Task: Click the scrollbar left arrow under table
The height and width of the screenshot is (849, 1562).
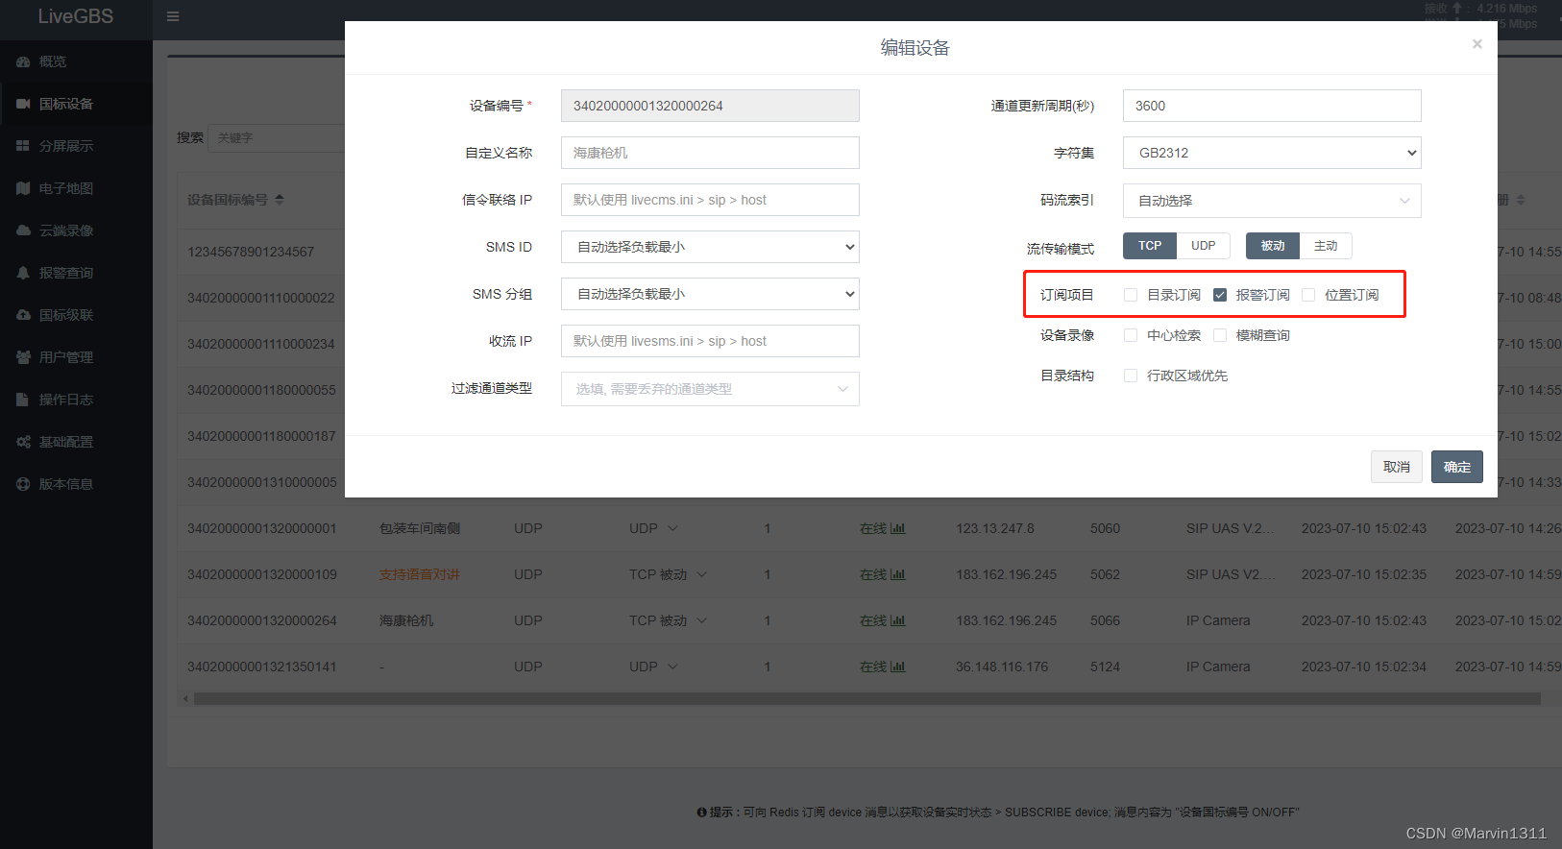Action: [185, 699]
